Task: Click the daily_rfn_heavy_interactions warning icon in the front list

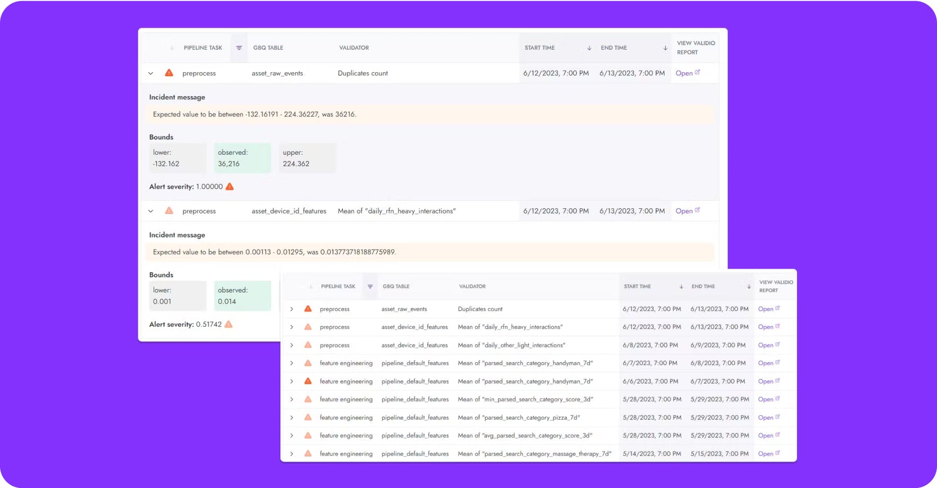Action: coord(308,327)
